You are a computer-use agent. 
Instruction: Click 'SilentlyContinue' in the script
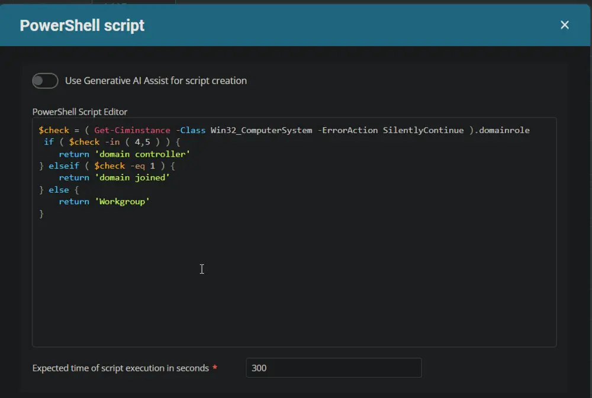423,130
